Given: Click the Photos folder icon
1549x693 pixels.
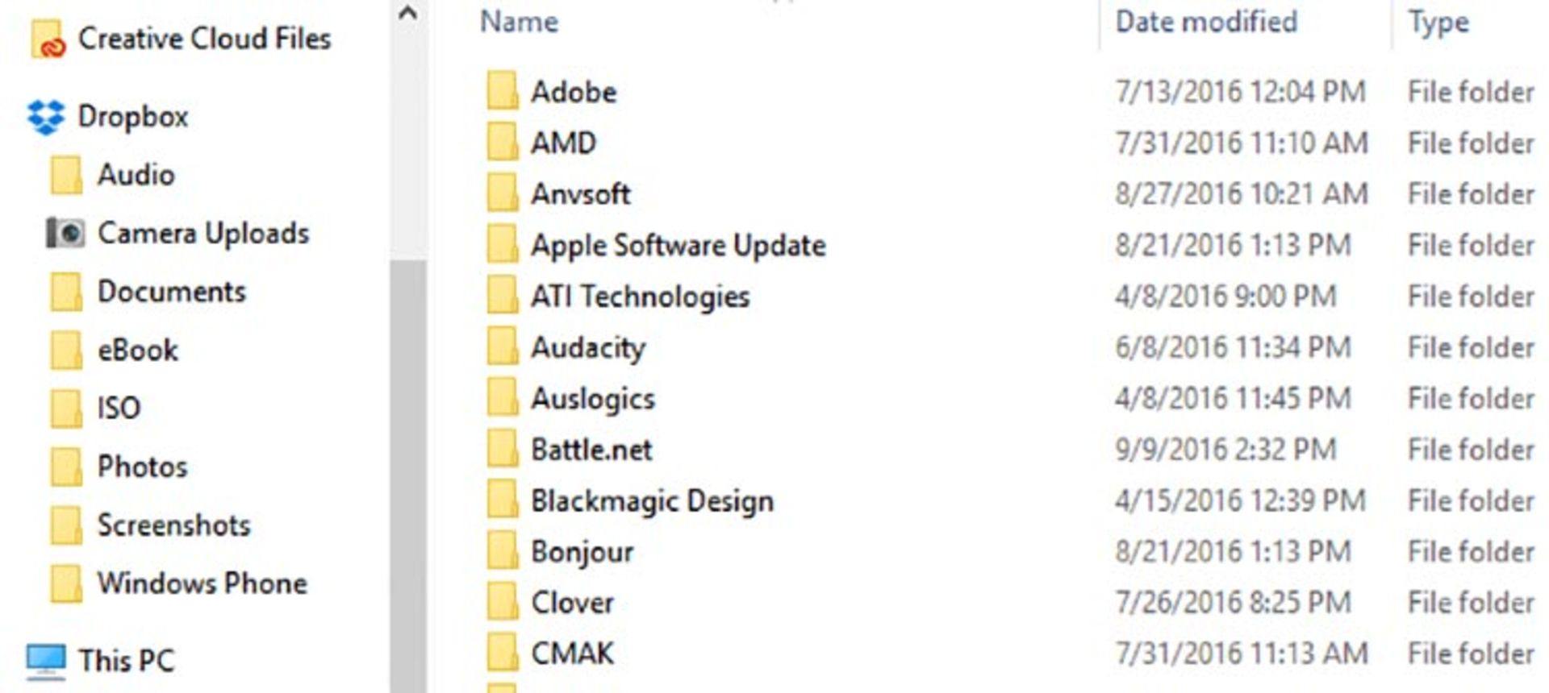Looking at the screenshot, I should 66,467.
